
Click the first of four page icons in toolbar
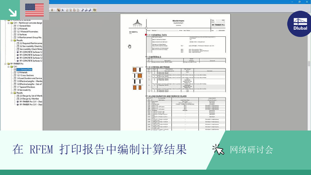pos(67,10)
